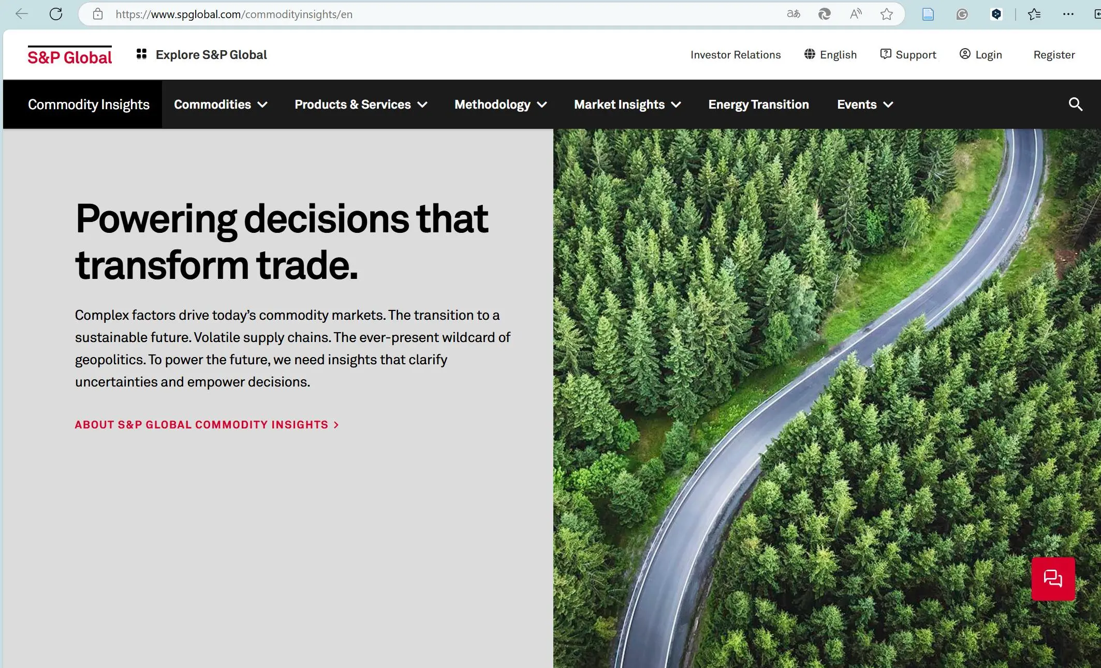1101x668 pixels.
Task: Click the browser back arrow
Action: [x=22, y=14]
